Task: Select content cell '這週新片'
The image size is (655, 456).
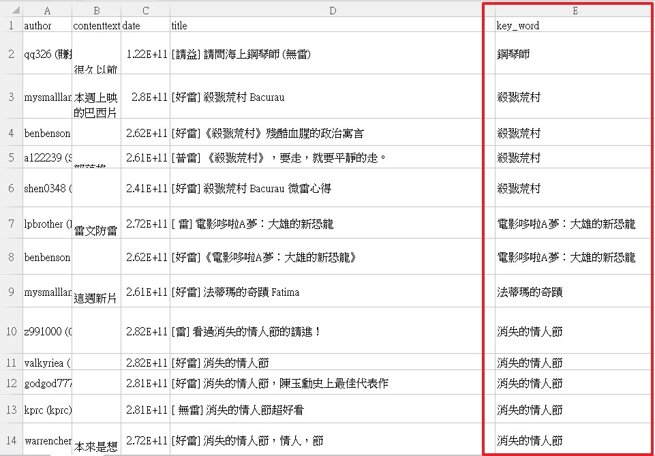Action: [97, 291]
